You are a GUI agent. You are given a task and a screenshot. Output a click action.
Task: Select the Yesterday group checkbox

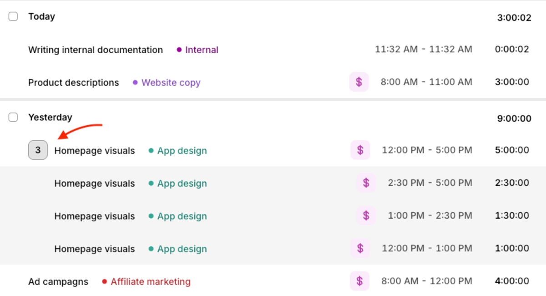(13, 117)
